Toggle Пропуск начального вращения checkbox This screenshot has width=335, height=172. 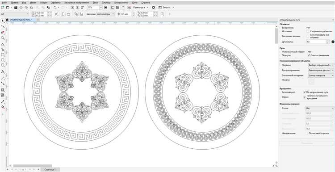point(305,97)
